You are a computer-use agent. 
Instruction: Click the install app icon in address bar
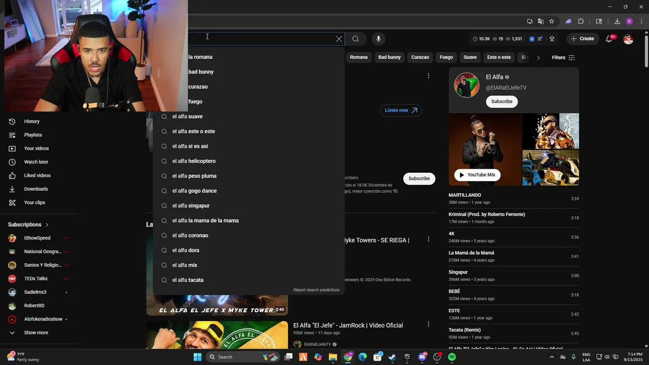pos(530,21)
